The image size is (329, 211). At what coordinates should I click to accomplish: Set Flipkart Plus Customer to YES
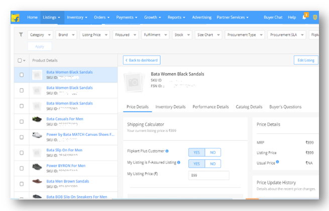(x=196, y=152)
